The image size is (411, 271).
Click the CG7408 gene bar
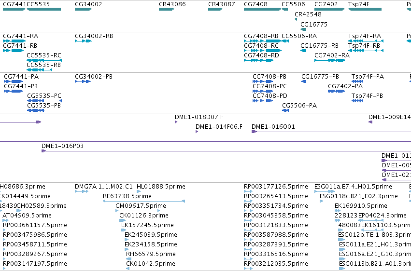click(x=262, y=9)
